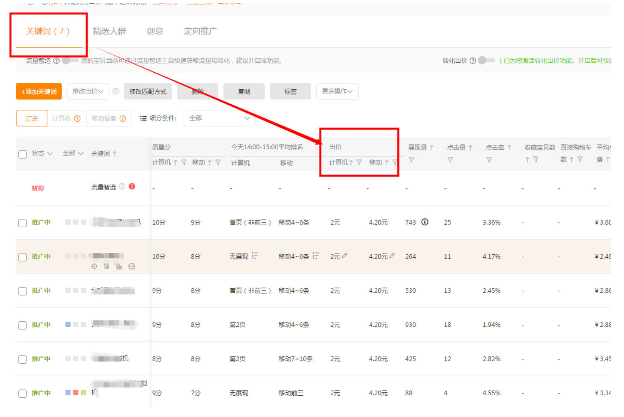The height and width of the screenshot is (417, 624).
Task: Click red info icon in 流量智选 row
Action: pos(132,186)
